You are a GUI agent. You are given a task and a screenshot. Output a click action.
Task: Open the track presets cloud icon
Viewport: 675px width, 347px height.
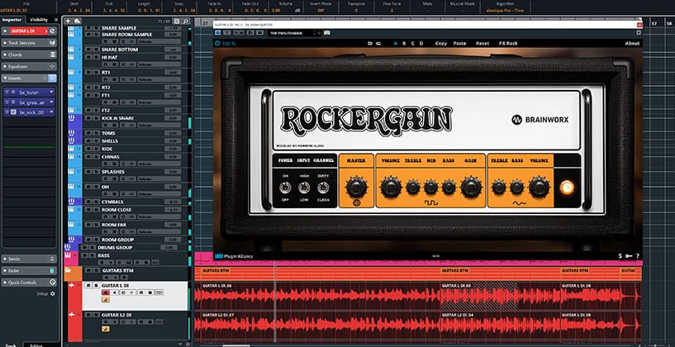tap(78, 21)
